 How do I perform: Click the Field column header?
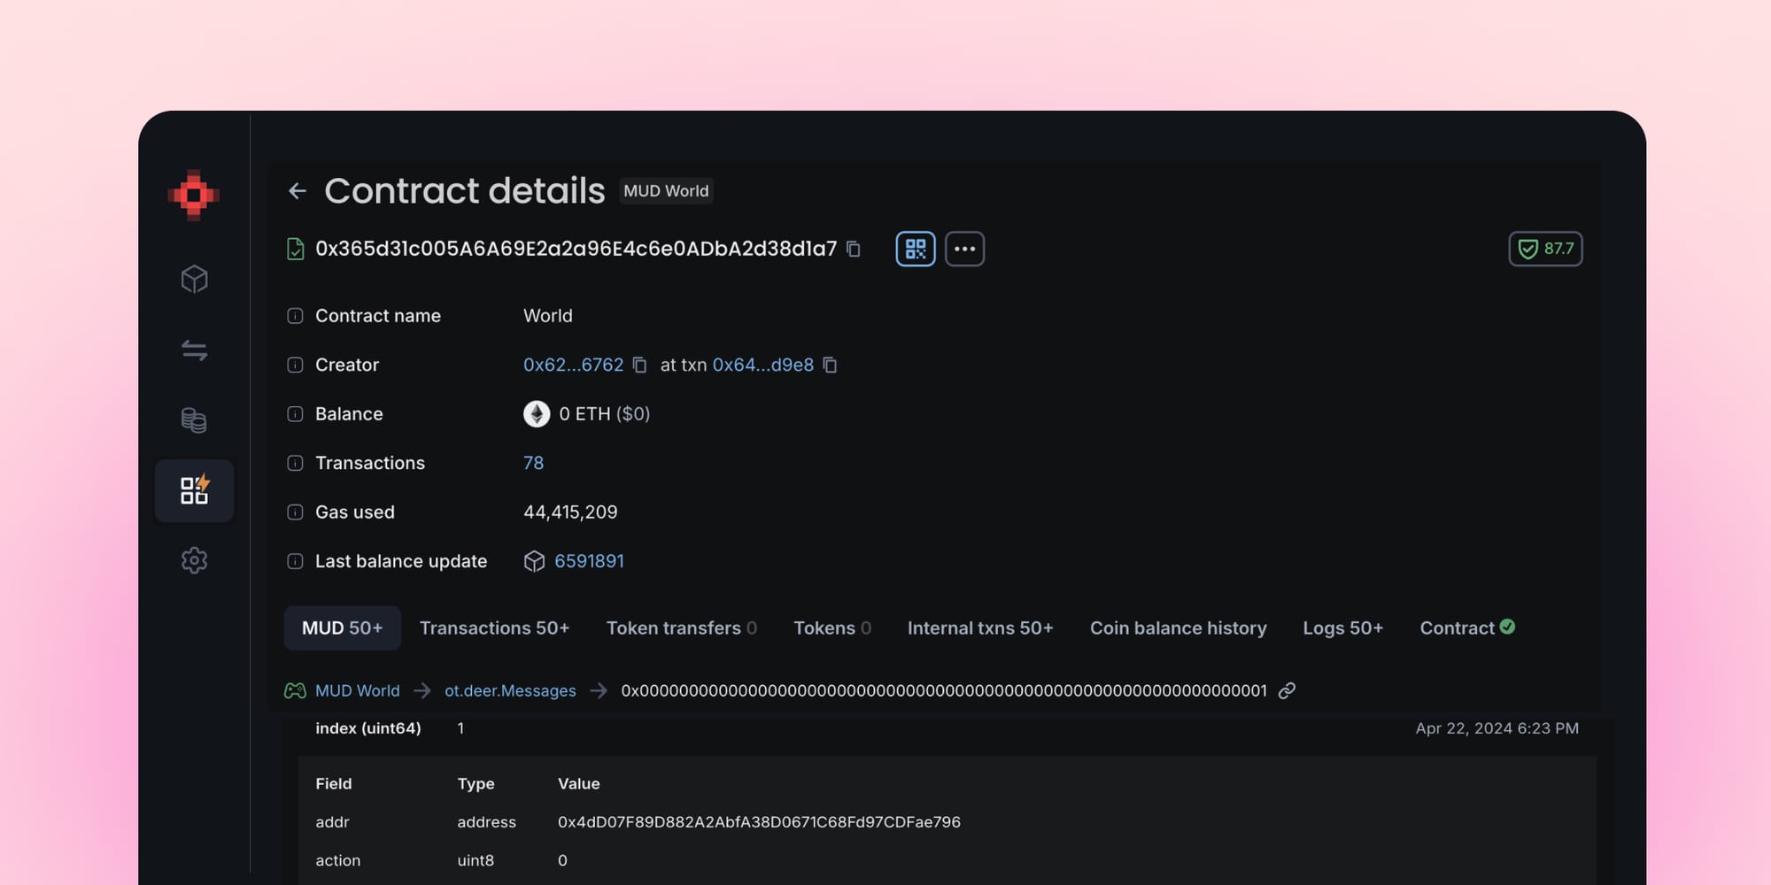coord(334,784)
